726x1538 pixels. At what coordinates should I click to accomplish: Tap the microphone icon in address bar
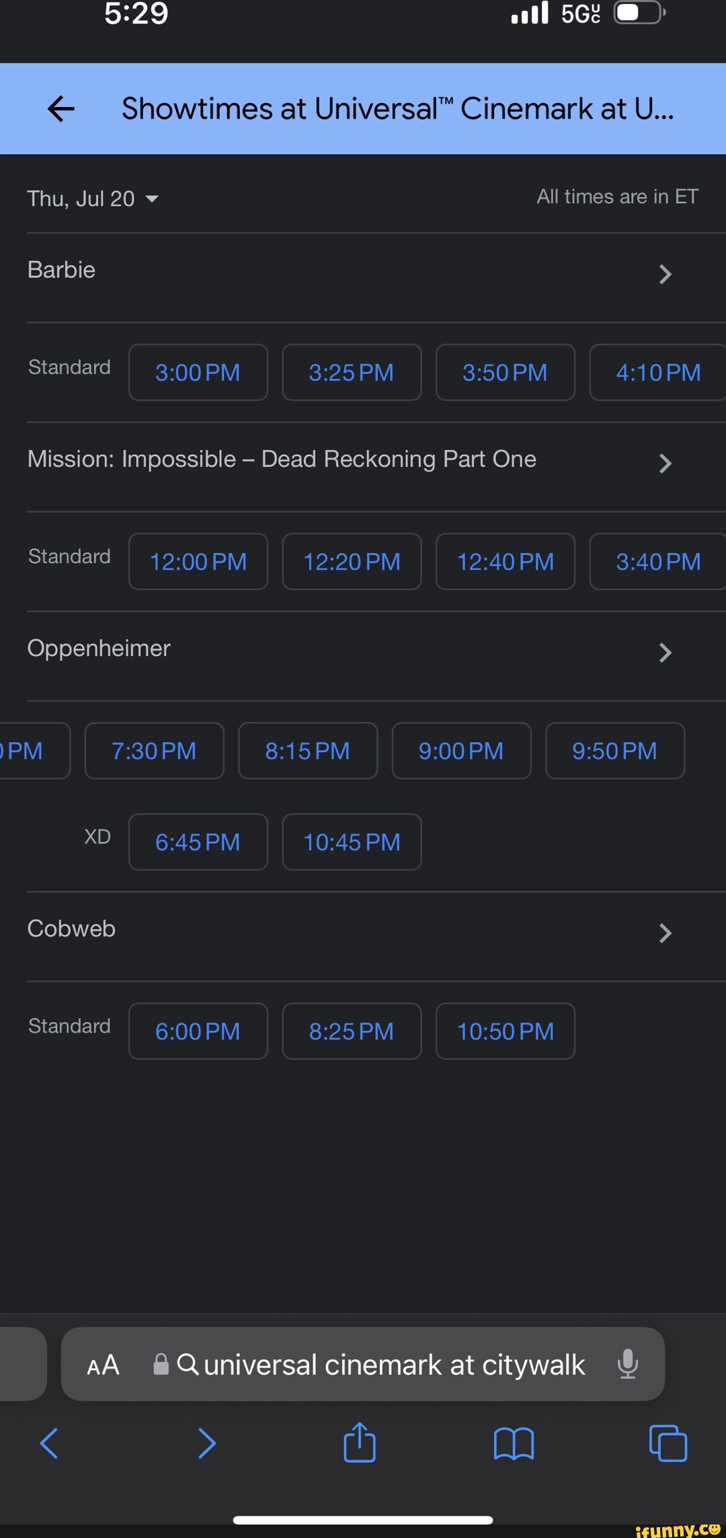coord(628,1364)
